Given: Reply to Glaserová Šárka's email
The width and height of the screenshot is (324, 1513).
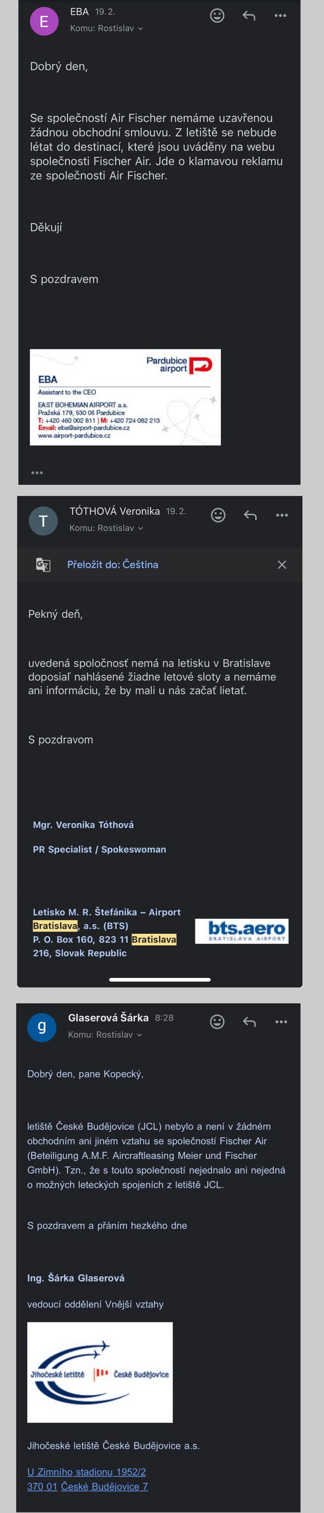Looking at the screenshot, I should [x=250, y=1021].
